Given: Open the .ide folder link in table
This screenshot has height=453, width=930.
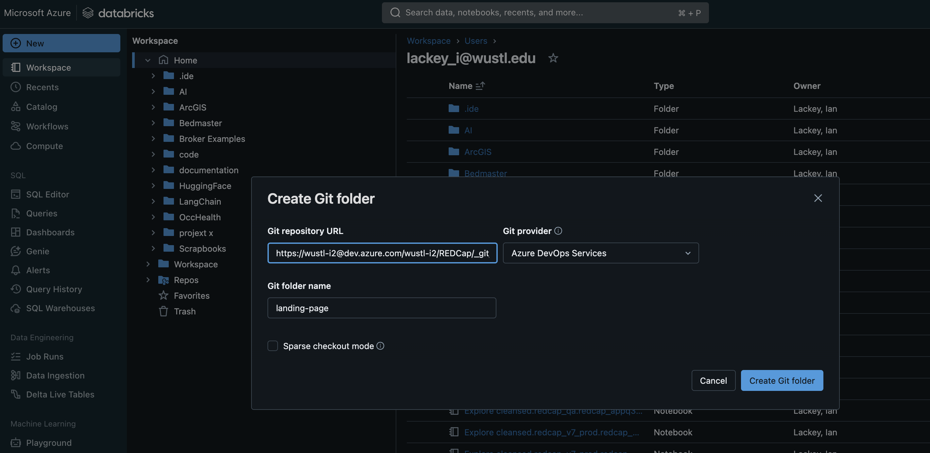Looking at the screenshot, I should (x=471, y=109).
